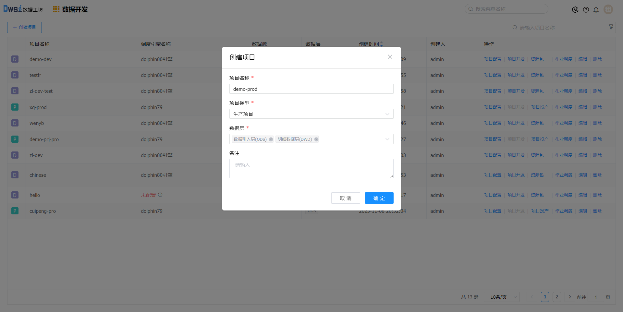623x312 pixels.
Task: Close the create project dialog
Action: 390,57
